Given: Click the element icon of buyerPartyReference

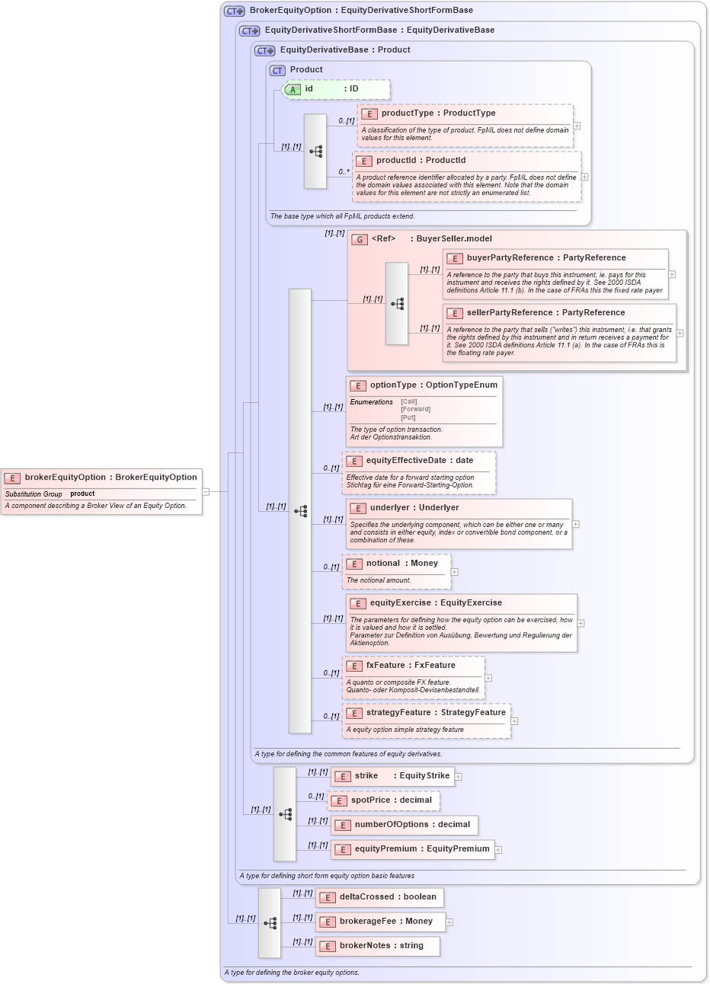Looking at the screenshot, I should (x=455, y=259).
